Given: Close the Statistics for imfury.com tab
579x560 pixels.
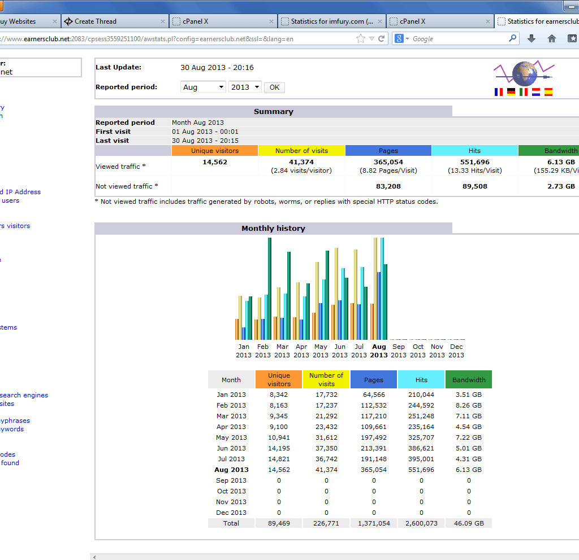Looking at the screenshot, I should tap(379, 21).
